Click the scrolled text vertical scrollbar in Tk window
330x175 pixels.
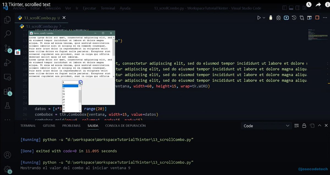tap(114, 57)
